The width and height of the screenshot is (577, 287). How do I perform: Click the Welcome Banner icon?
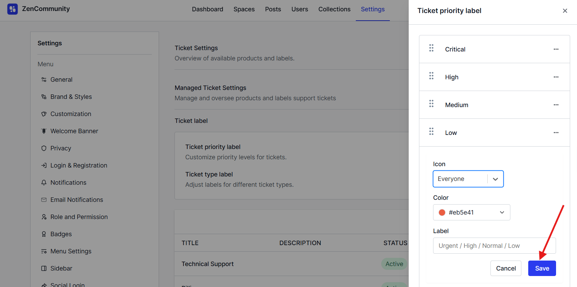pos(44,131)
